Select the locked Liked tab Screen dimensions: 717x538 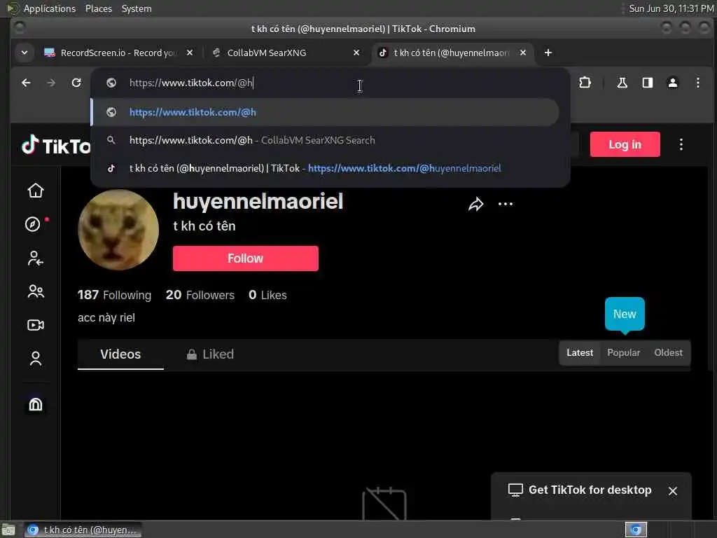[210, 354]
